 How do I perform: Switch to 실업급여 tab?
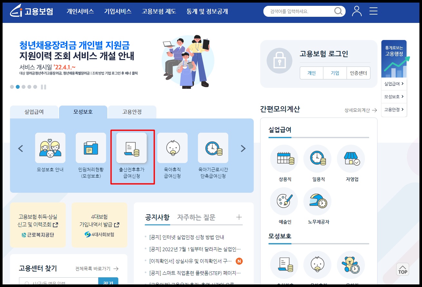click(34, 112)
